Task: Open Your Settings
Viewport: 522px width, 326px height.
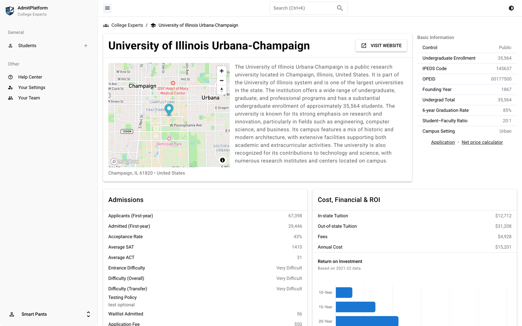Action: coord(31,87)
